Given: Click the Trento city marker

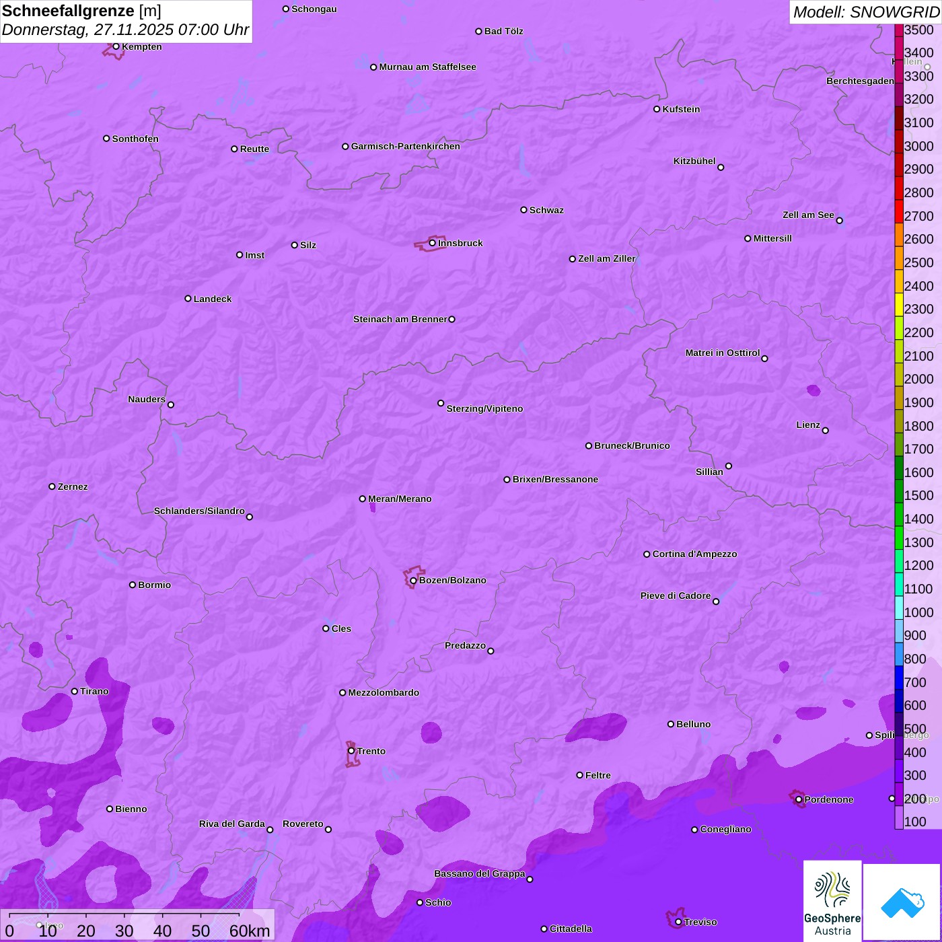Looking at the screenshot, I should coord(351,751).
